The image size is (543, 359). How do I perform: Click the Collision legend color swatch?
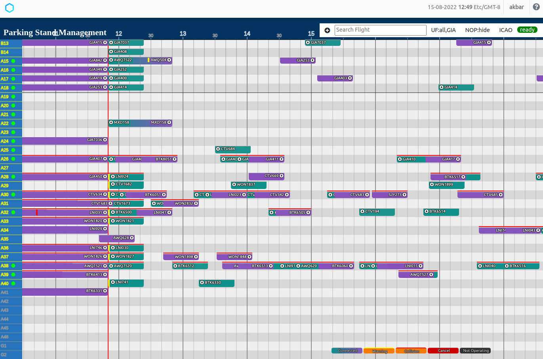411,351
